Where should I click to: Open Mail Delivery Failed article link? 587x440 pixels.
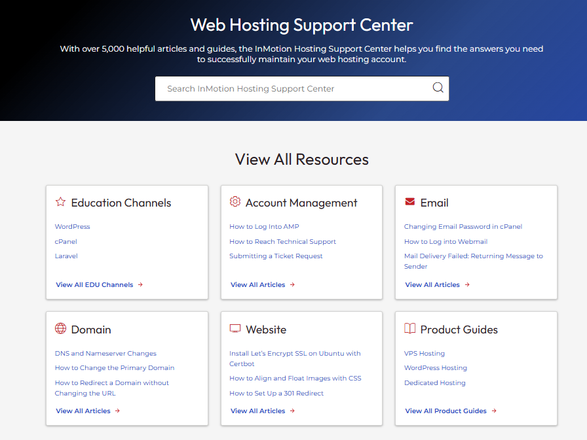474,261
